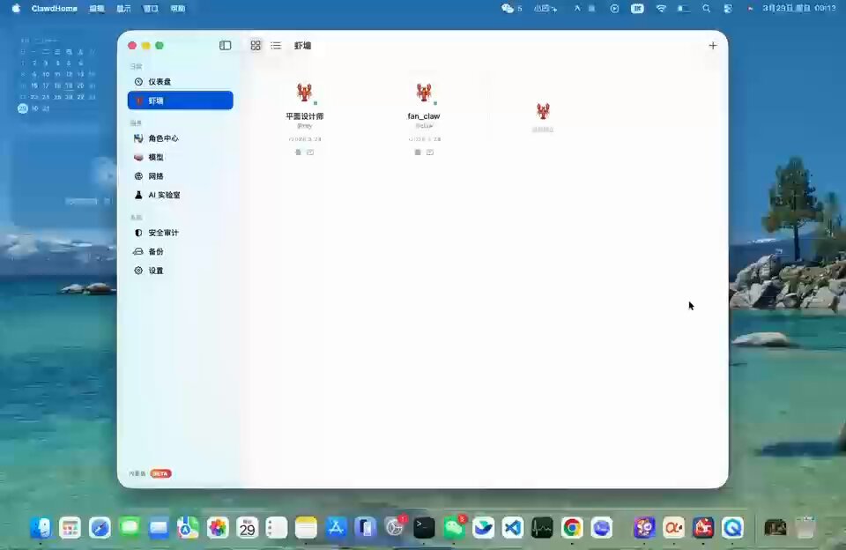
Task: Open Spotlight search in the menu bar
Action: tap(706, 8)
